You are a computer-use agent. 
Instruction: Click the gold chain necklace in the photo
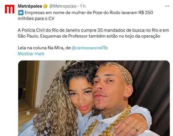click(110, 124)
